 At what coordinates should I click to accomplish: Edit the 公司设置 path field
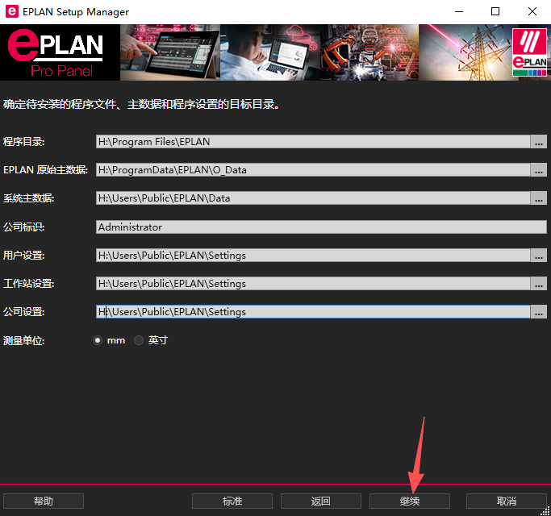pos(313,311)
